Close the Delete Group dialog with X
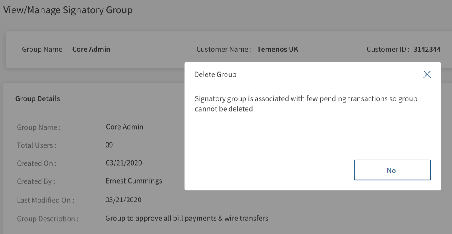Image resolution: width=452 pixels, height=234 pixels. point(427,74)
